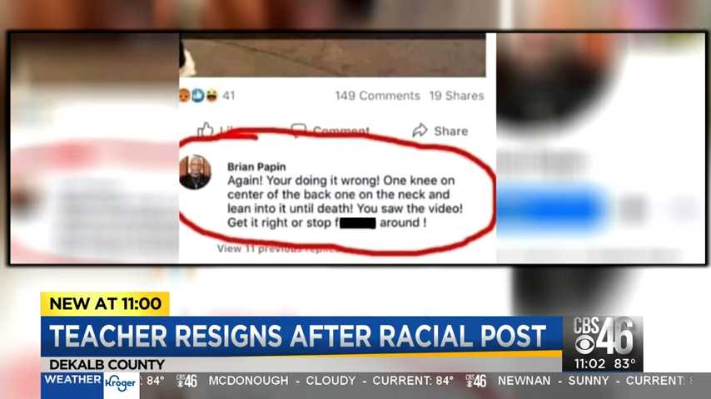This screenshot has width=711, height=399.
Task: Click the reaction count 41
Action: 228,96
